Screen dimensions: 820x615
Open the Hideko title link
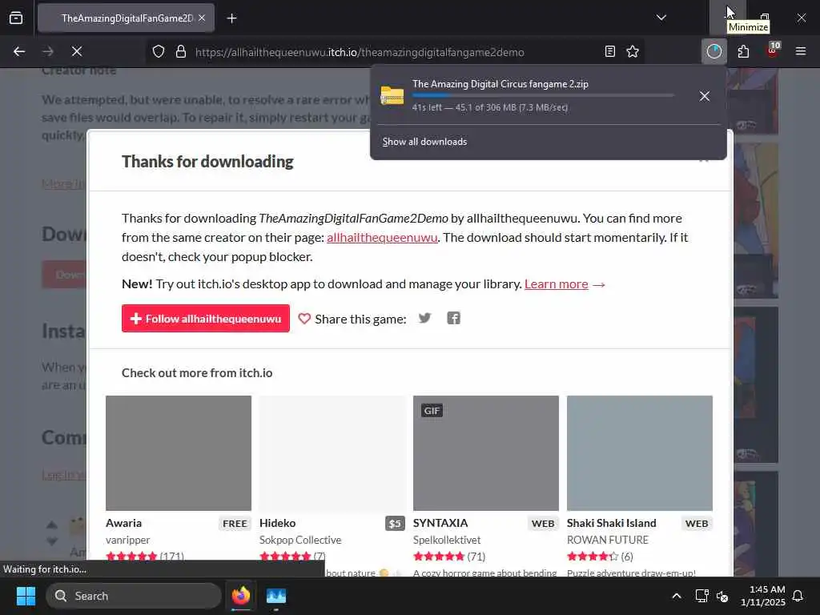point(277,523)
